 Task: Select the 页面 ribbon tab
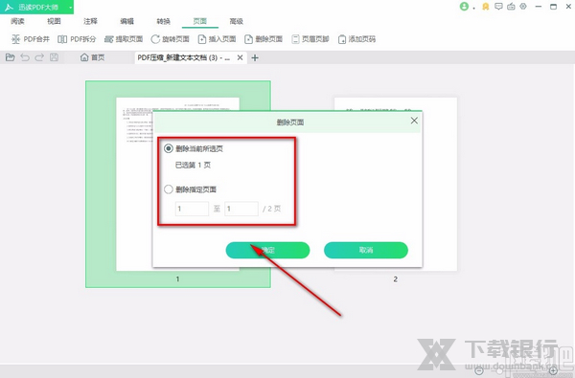pos(200,21)
